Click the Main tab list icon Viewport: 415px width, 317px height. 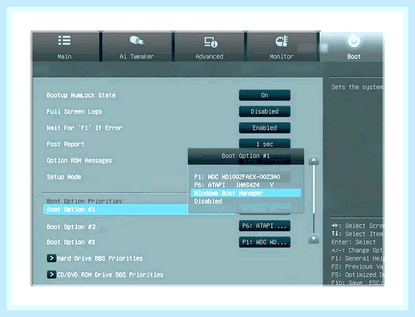tap(64, 41)
